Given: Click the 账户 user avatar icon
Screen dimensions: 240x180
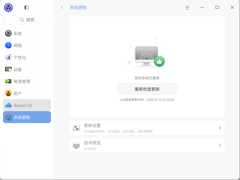Looking at the screenshot, I should pyautogui.click(x=8, y=93).
